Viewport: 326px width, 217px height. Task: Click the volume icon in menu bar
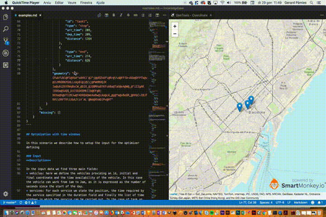229,3
